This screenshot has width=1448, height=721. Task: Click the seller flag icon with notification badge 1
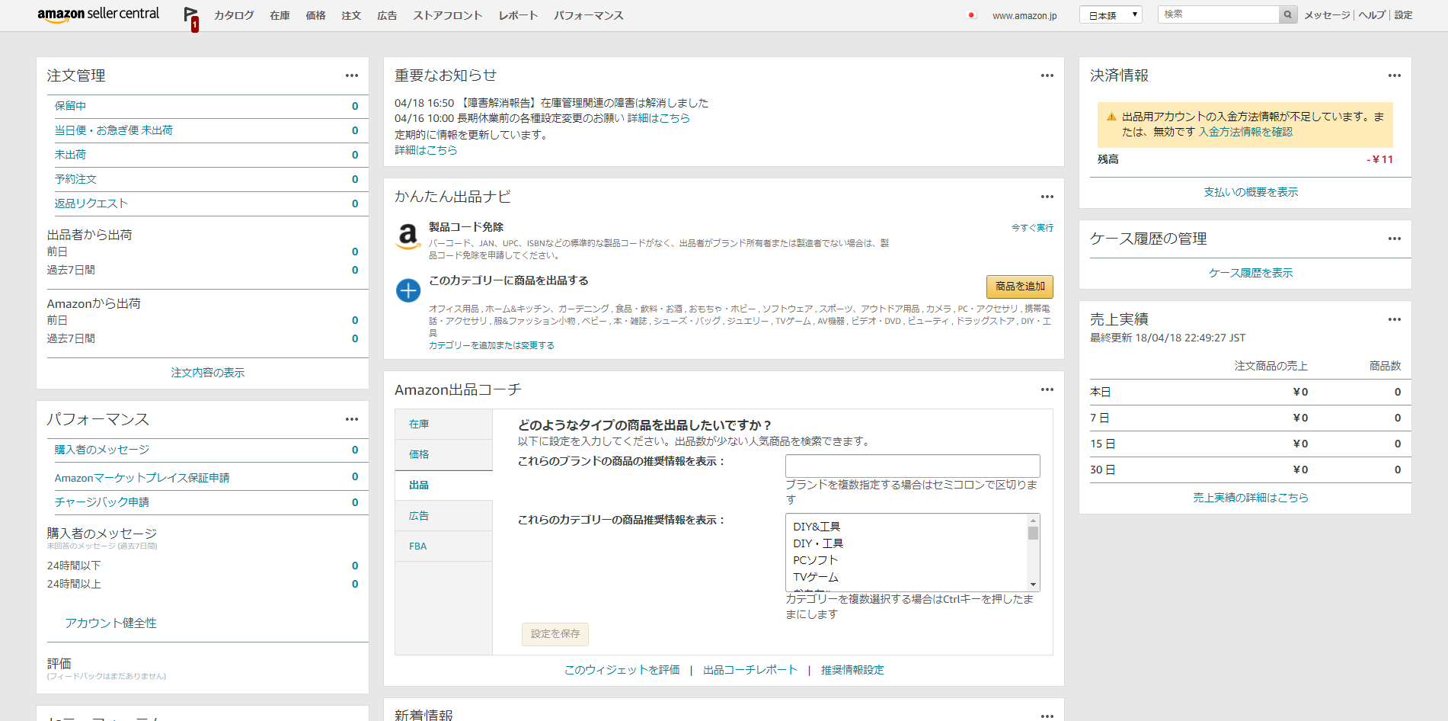click(190, 15)
